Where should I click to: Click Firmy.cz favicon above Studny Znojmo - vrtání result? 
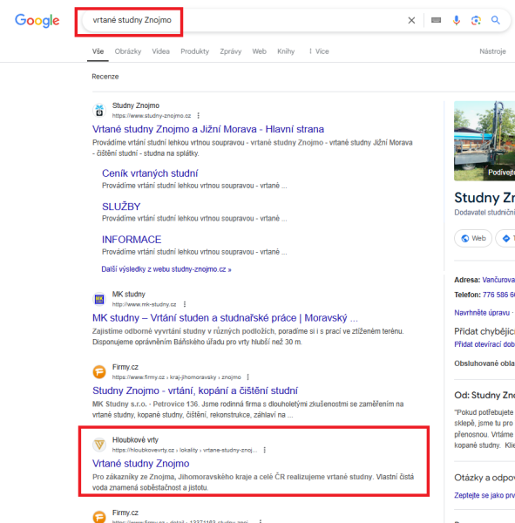99,372
